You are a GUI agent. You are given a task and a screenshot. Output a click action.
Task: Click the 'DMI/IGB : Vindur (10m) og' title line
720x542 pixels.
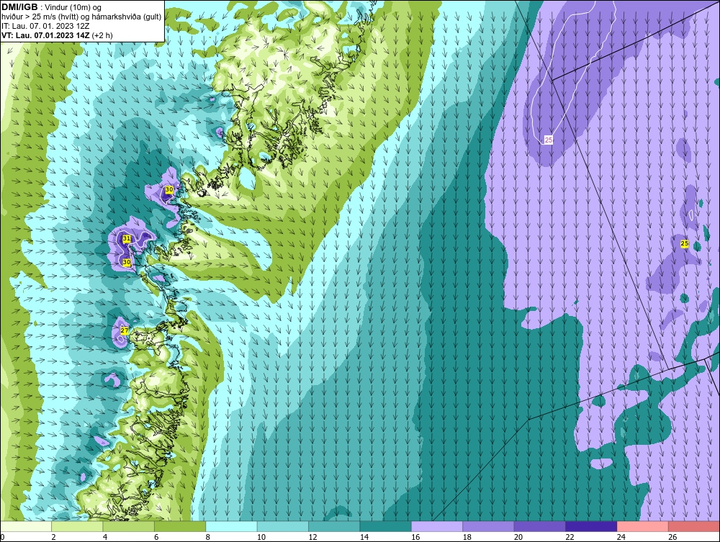[x=51, y=7]
